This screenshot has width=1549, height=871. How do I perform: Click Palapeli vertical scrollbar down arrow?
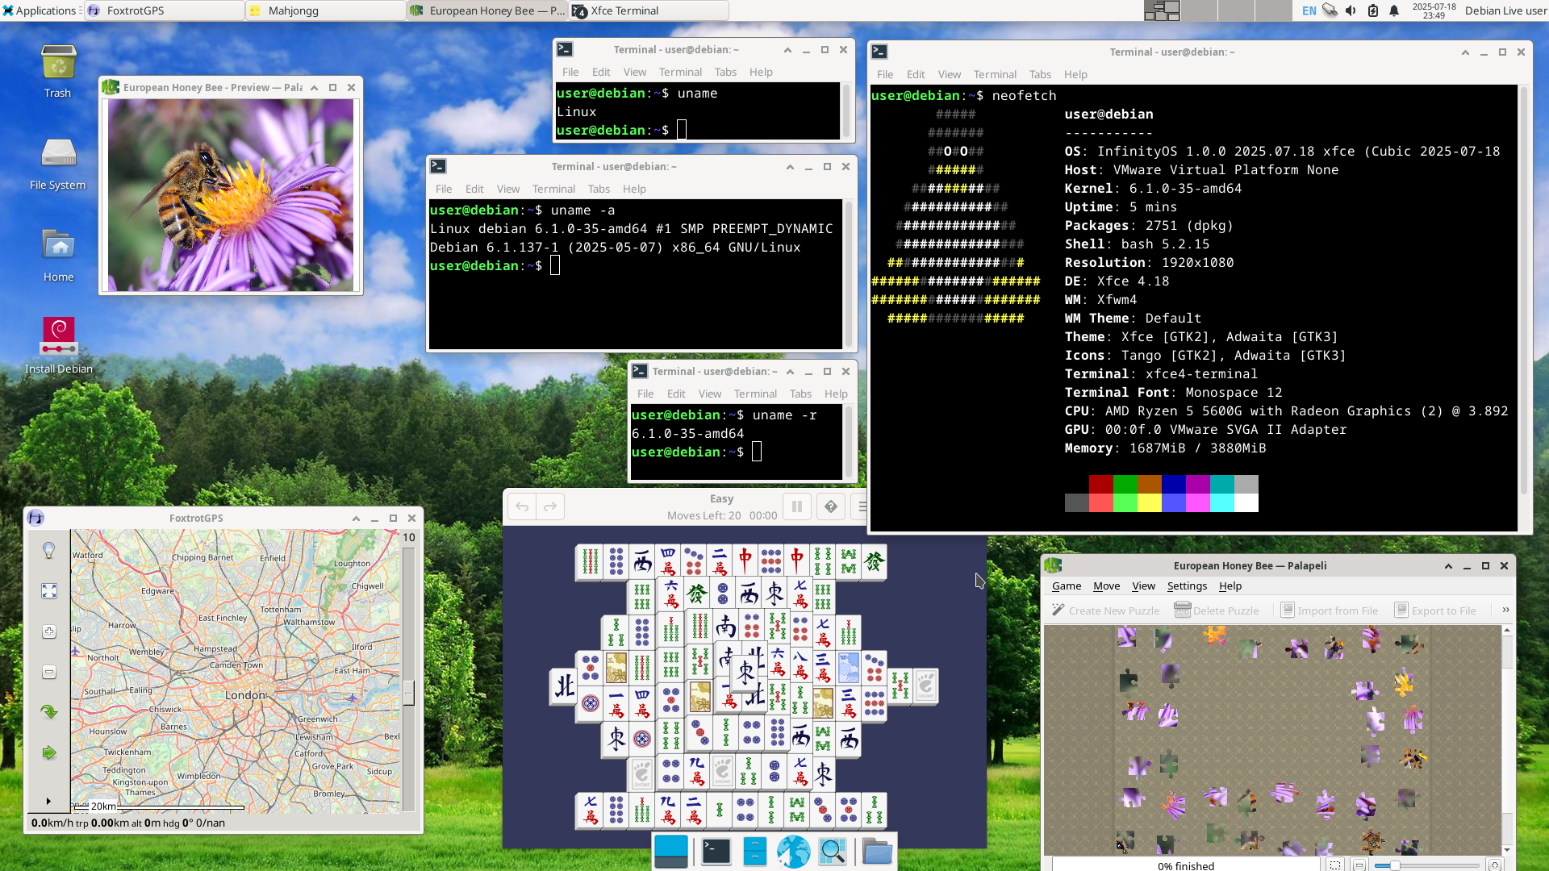1506,850
